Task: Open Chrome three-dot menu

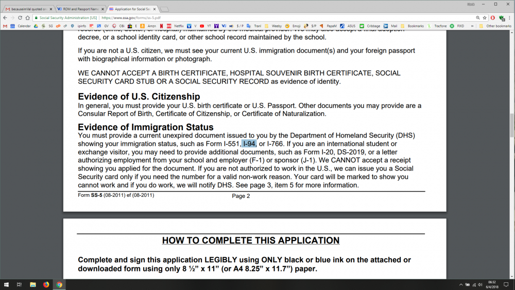Action: [509, 18]
